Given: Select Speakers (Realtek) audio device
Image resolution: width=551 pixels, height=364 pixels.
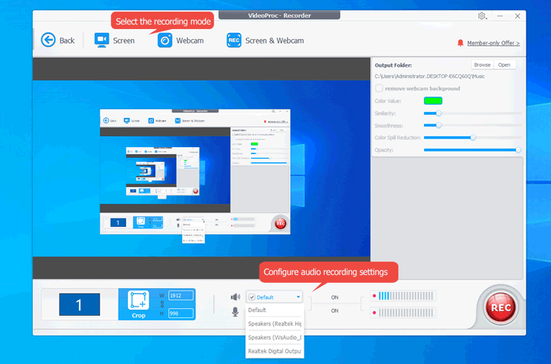Looking at the screenshot, I should [x=275, y=323].
